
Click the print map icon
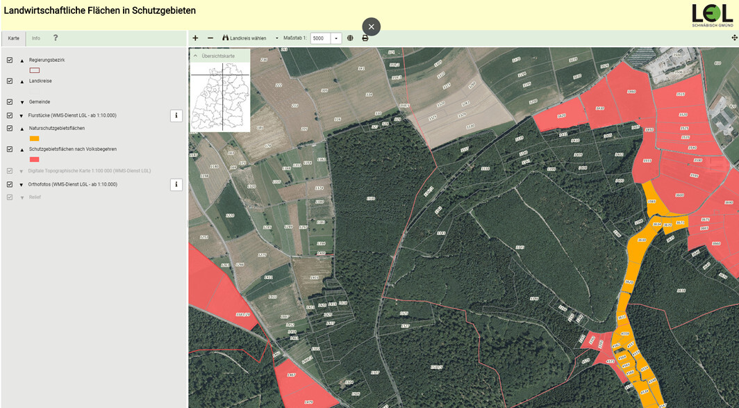tap(365, 38)
